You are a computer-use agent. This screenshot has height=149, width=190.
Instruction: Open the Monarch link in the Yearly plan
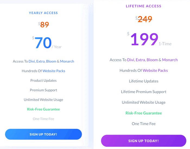67,61
